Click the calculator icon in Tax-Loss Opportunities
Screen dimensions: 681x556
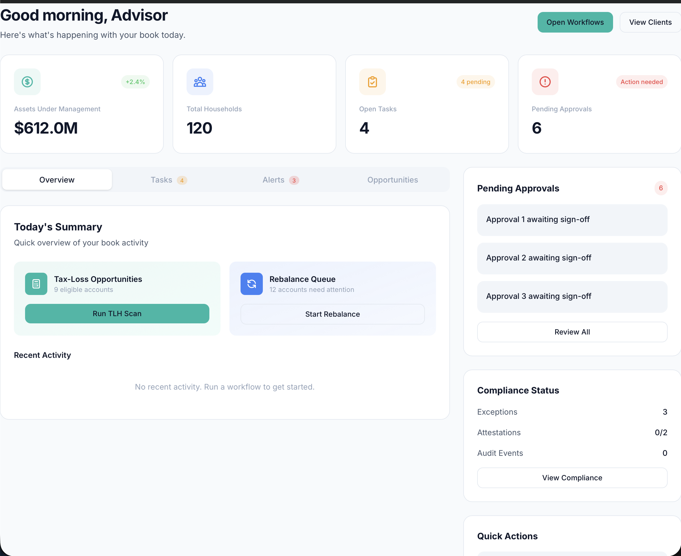click(36, 284)
